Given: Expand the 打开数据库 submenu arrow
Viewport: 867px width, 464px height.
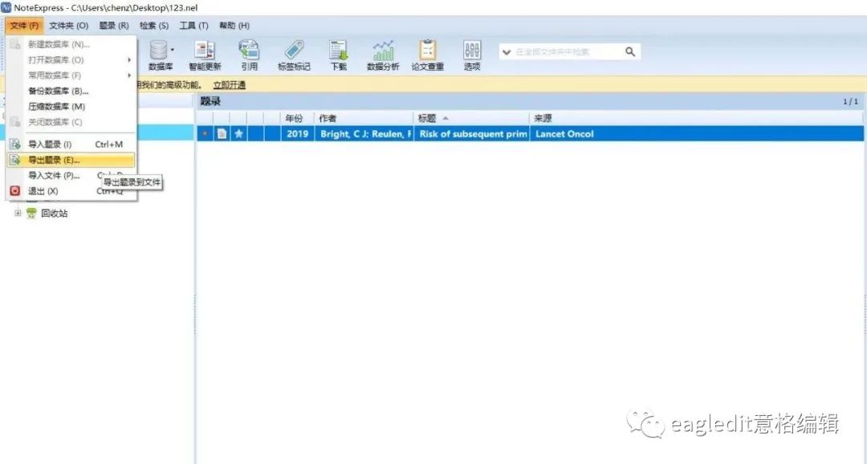Looking at the screenshot, I should coord(129,59).
